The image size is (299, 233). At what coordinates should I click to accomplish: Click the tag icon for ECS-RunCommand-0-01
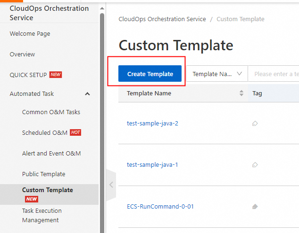255,206
